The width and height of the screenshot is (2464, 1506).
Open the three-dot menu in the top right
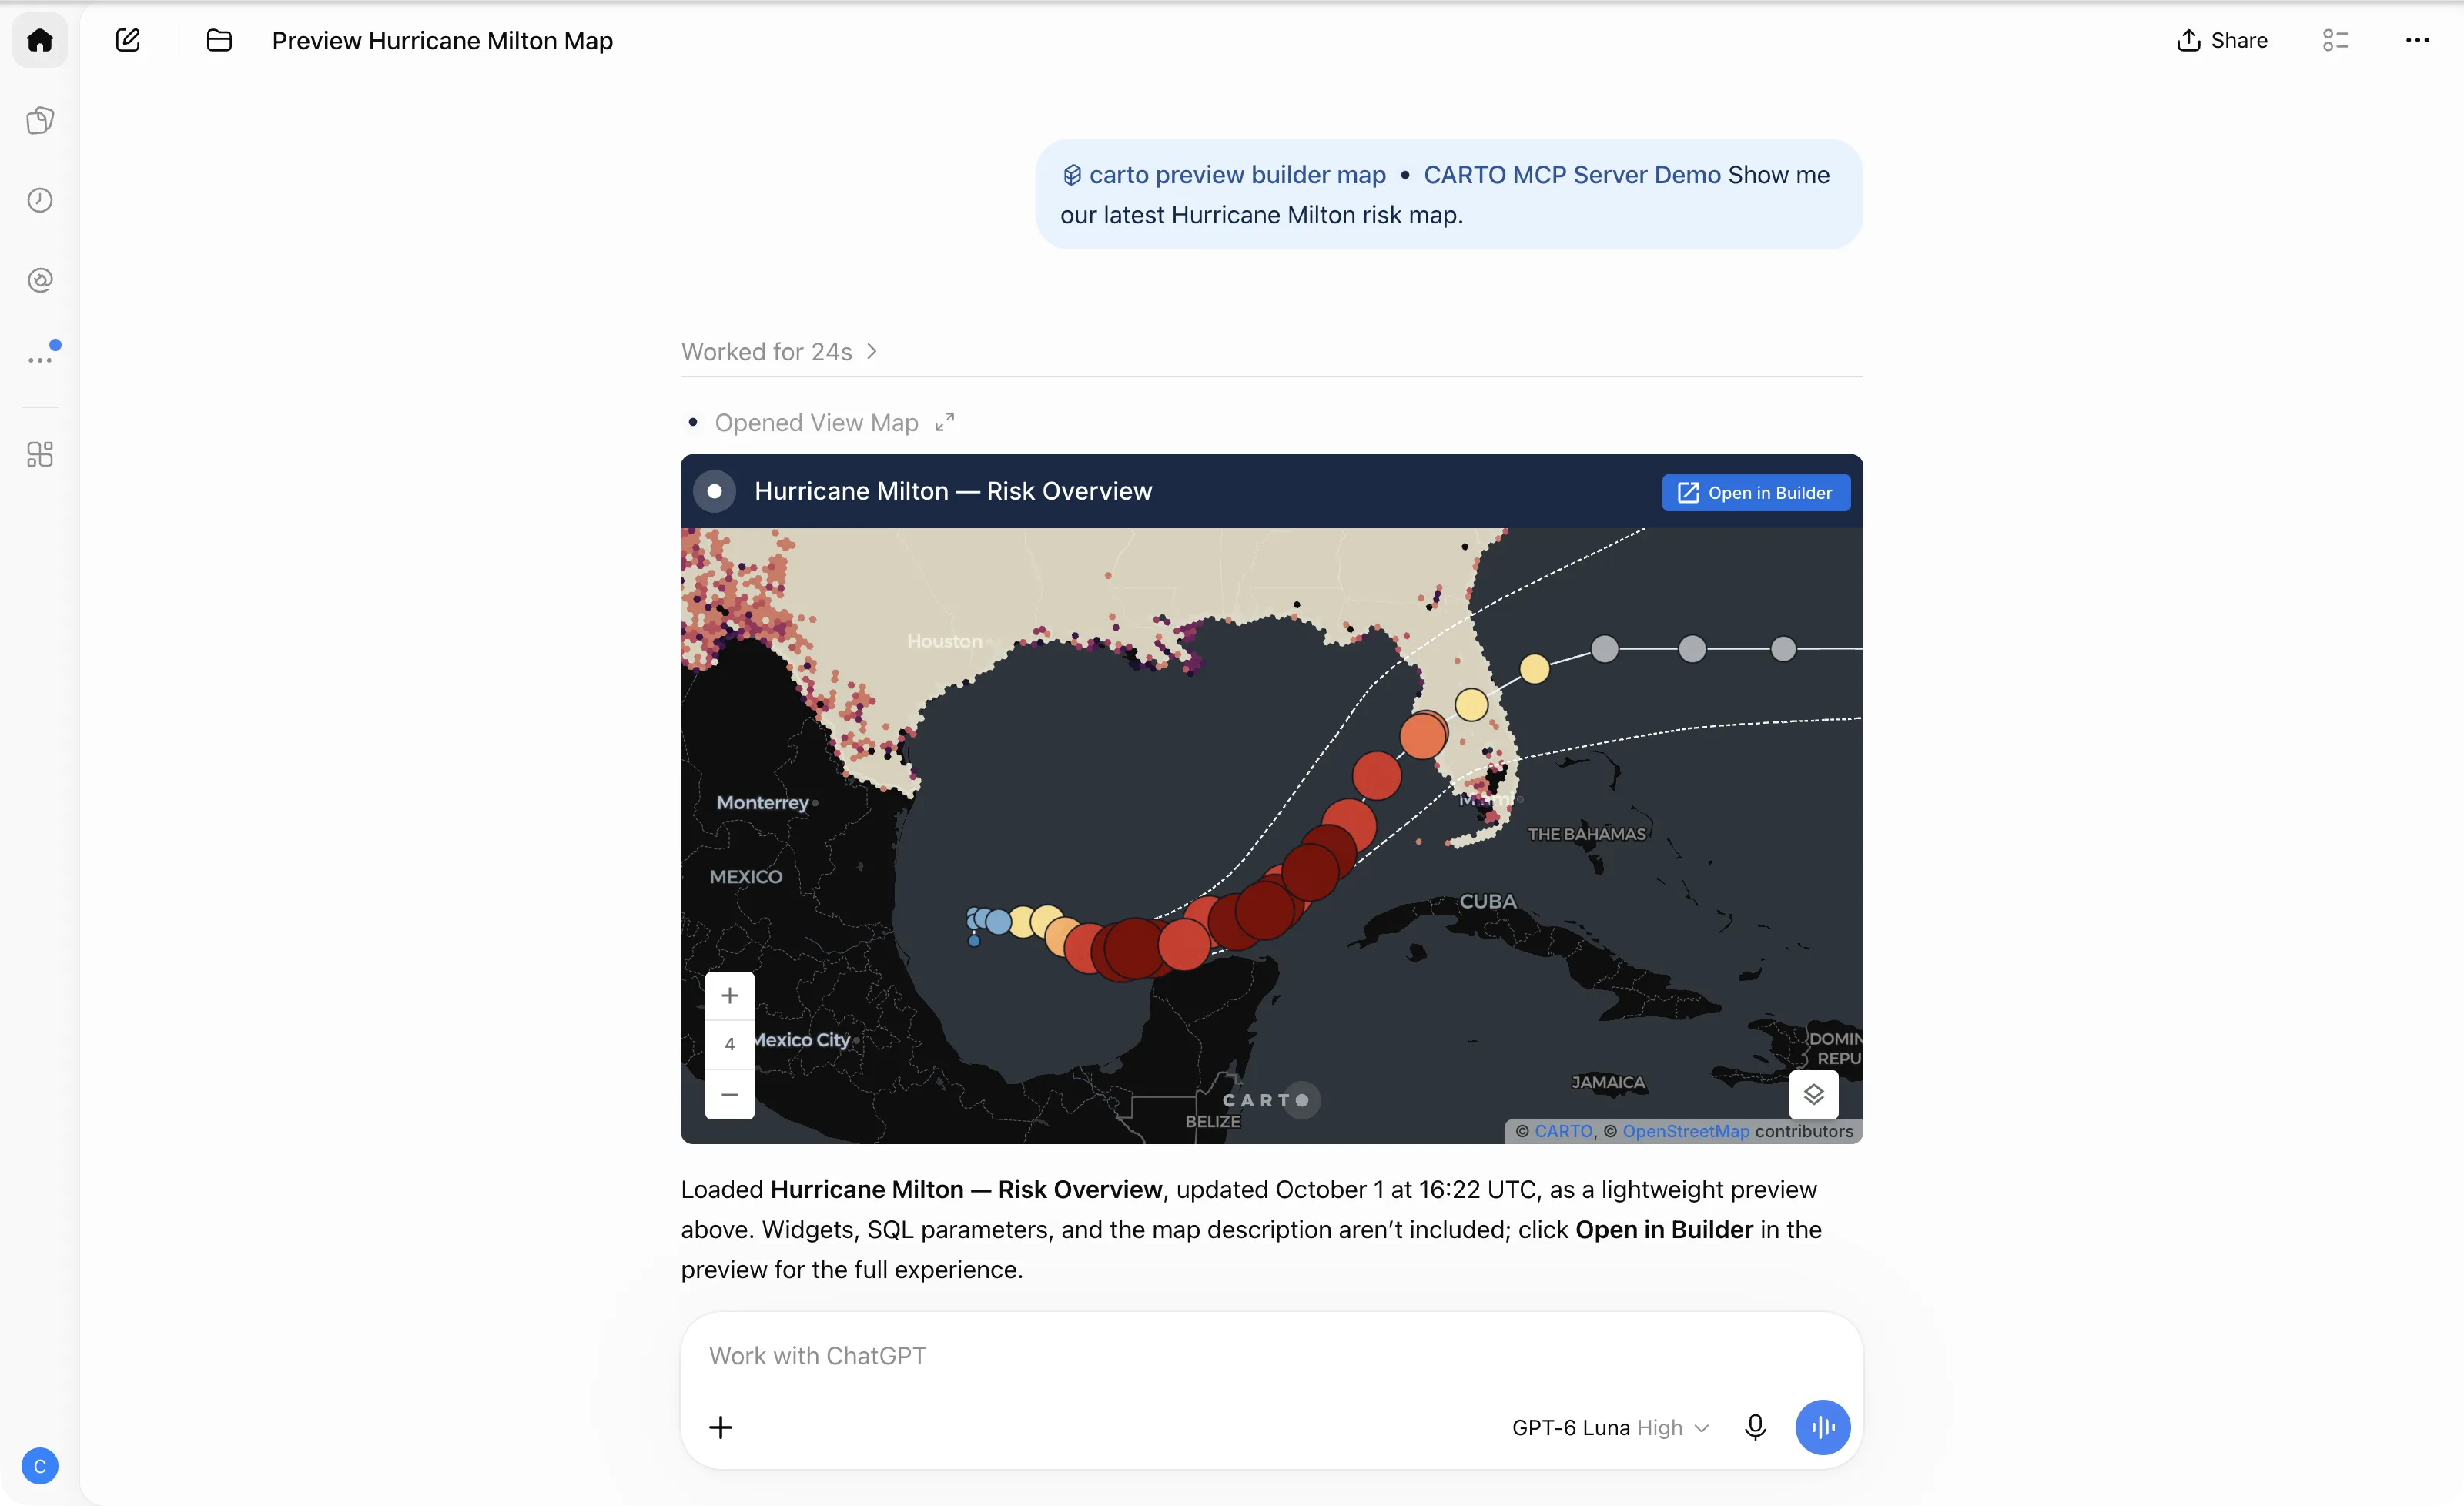(x=2417, y=40)
